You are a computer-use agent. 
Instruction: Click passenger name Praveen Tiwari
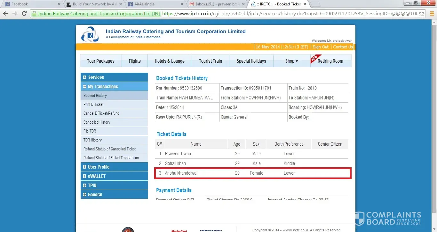[x=178, y=154]
